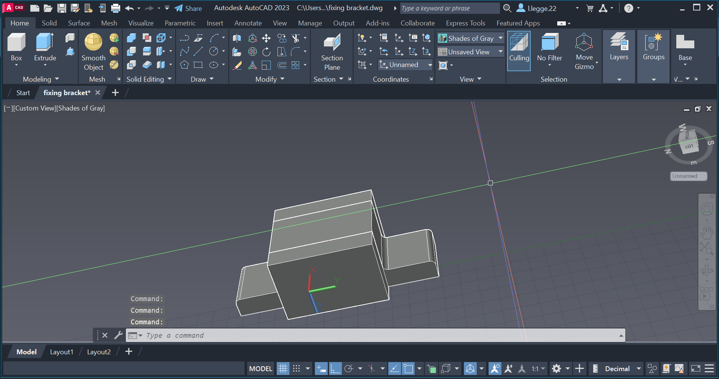719x379 pixels.
Task: Toggle Polar Tracking in status bar
Action: click(x=349, y=369)
